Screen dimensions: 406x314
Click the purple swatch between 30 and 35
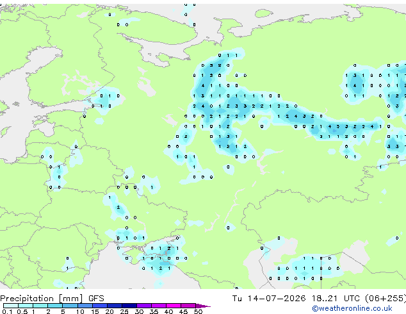point(144,306)
